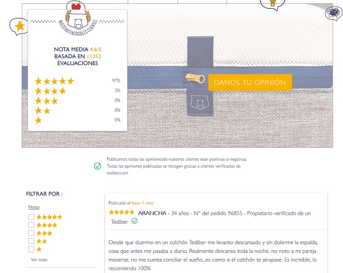
Task: Click the five-star rating row showing 97%
Action: pyautogui.click(x=78, y=81)
